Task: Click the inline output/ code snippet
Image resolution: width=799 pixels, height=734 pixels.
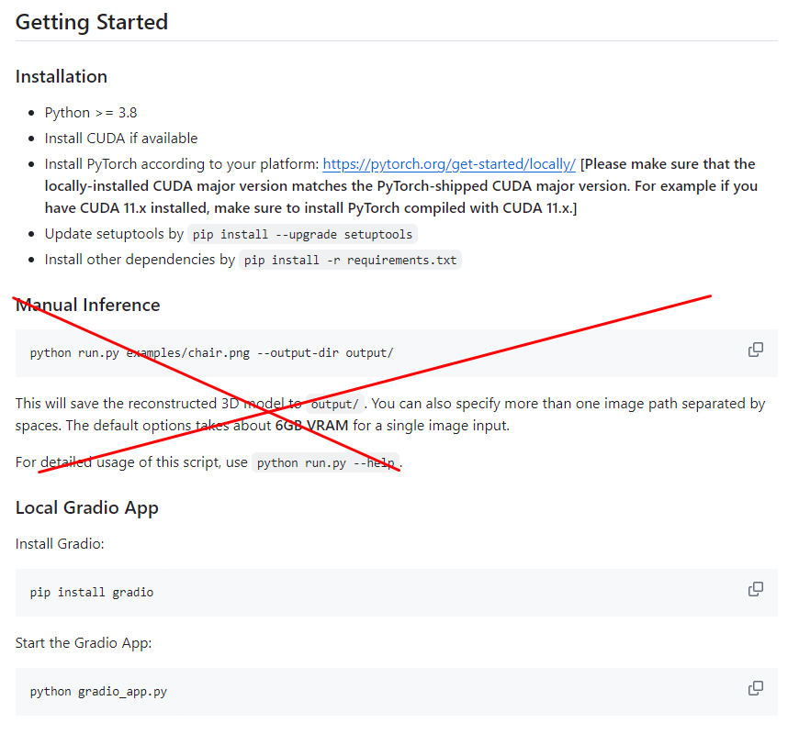Action: click(x=335, y=405)
